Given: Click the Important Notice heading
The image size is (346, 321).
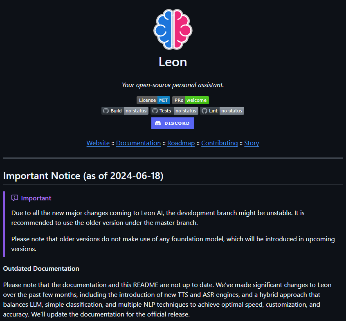Looking at the screenshot, I should point(83,176).
